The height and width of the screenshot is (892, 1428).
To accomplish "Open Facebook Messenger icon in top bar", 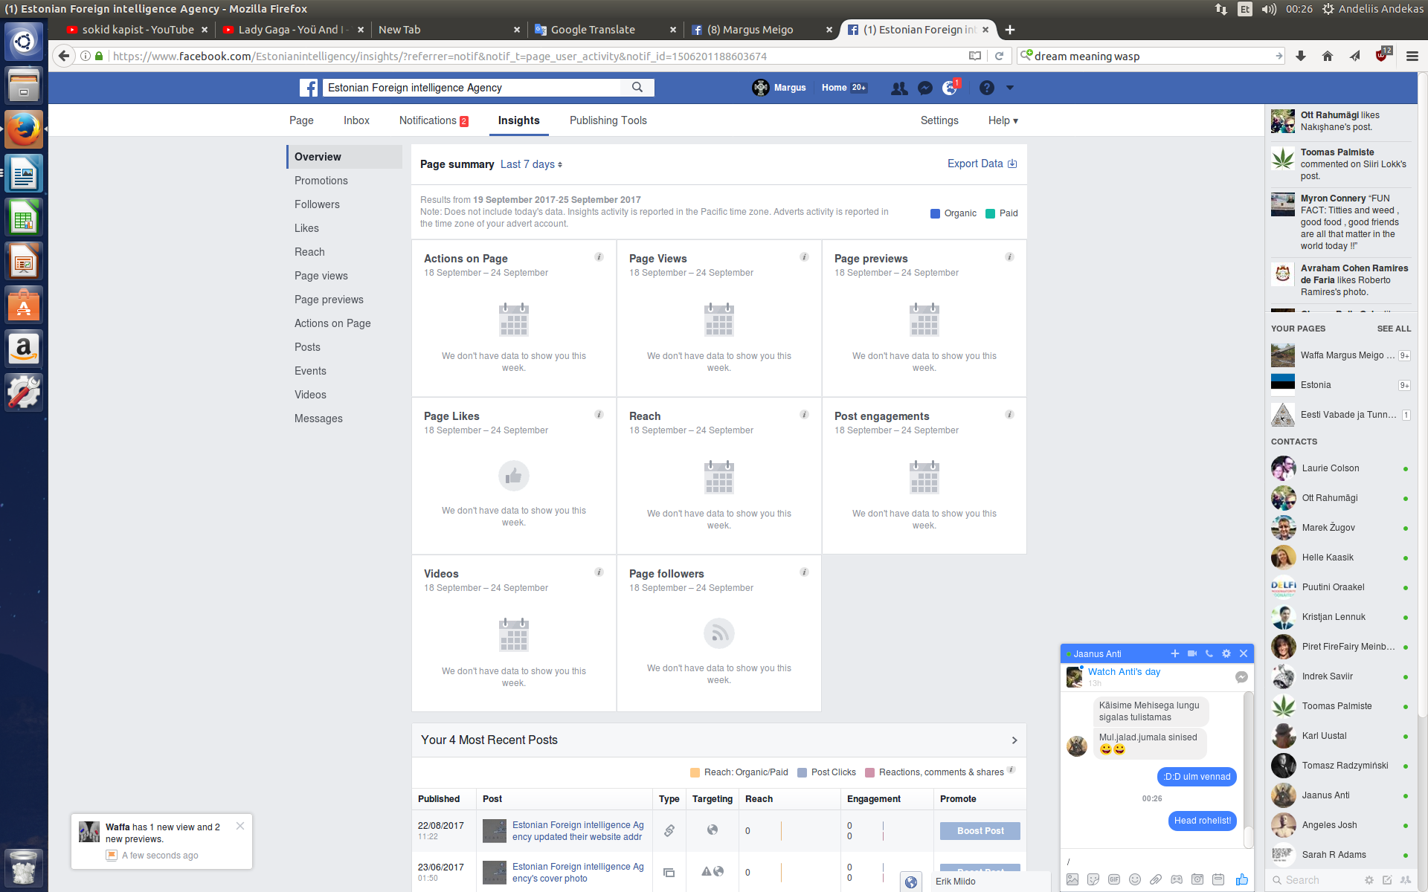I will coord(924,88).
